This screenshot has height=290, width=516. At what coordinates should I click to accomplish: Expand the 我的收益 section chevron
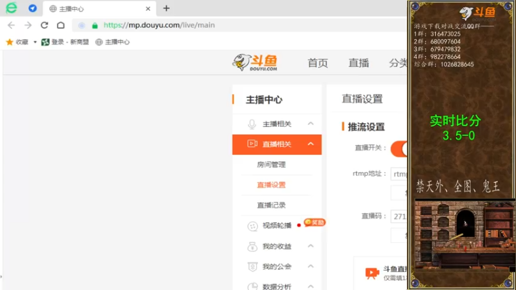point(311,246)
